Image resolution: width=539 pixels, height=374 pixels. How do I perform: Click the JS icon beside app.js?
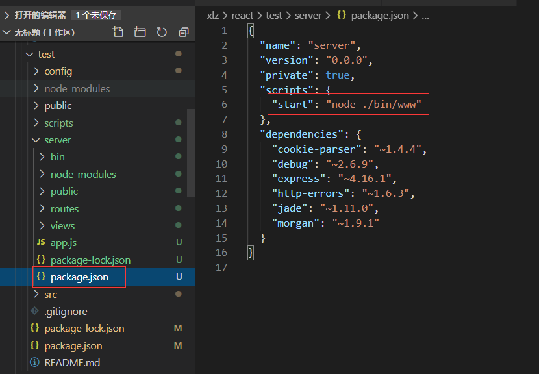41,242
